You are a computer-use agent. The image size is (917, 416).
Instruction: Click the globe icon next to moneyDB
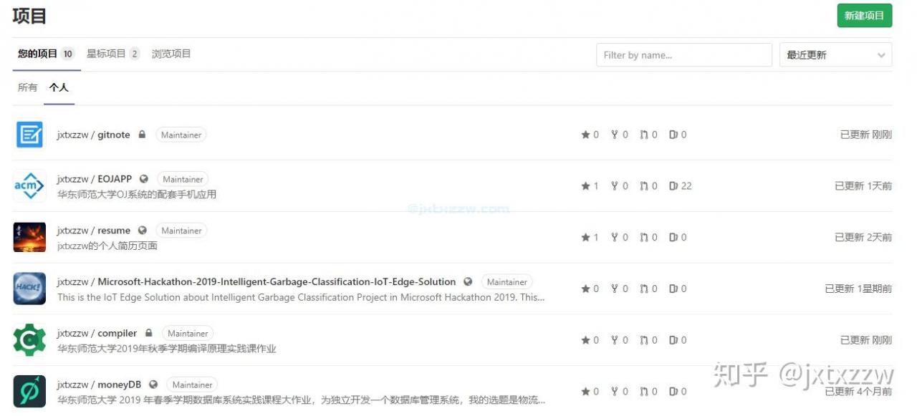pyautogui.click(x=153, y=384)
